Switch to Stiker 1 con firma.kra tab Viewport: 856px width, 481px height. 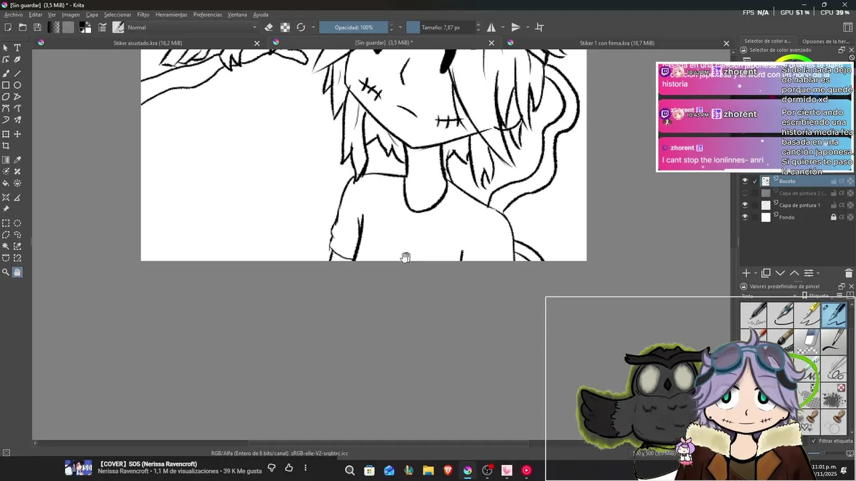click(617, 43)
